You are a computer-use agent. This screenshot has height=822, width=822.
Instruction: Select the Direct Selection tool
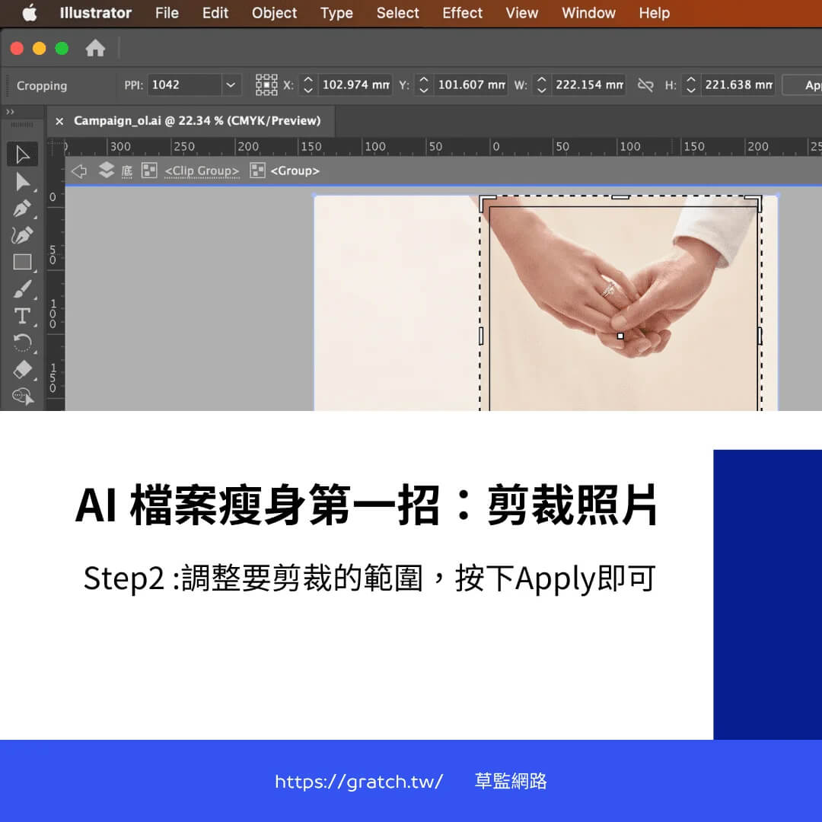coord(23,182)
